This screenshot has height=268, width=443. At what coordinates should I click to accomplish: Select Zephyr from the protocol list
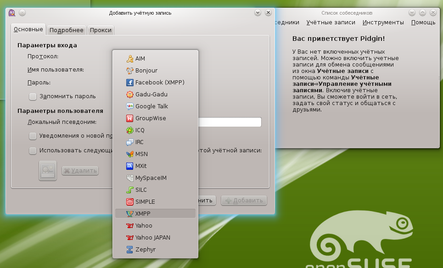coord(155,249)
